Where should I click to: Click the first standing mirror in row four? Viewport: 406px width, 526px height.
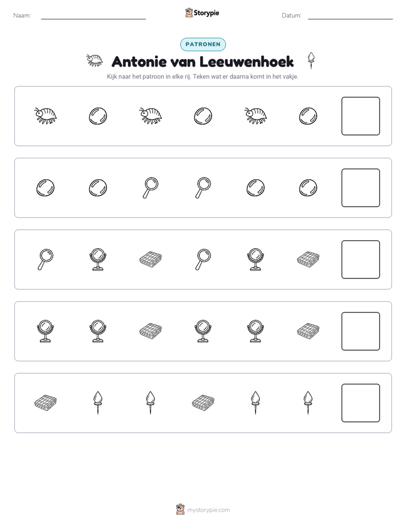point(45,331)
